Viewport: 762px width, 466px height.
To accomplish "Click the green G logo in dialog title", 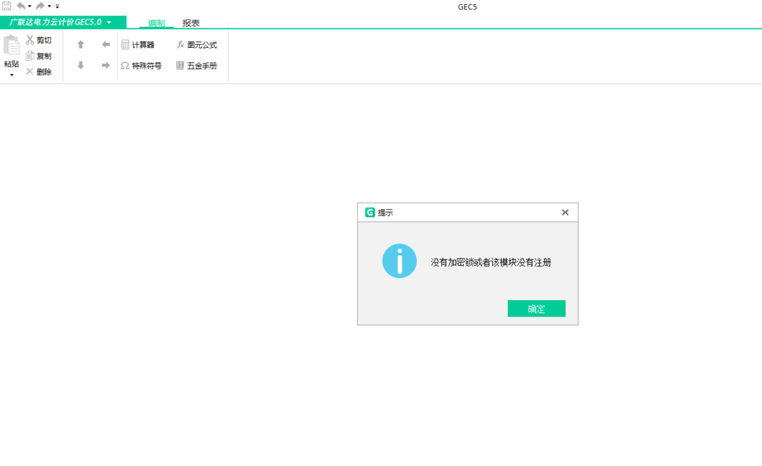I will point(370,212).
